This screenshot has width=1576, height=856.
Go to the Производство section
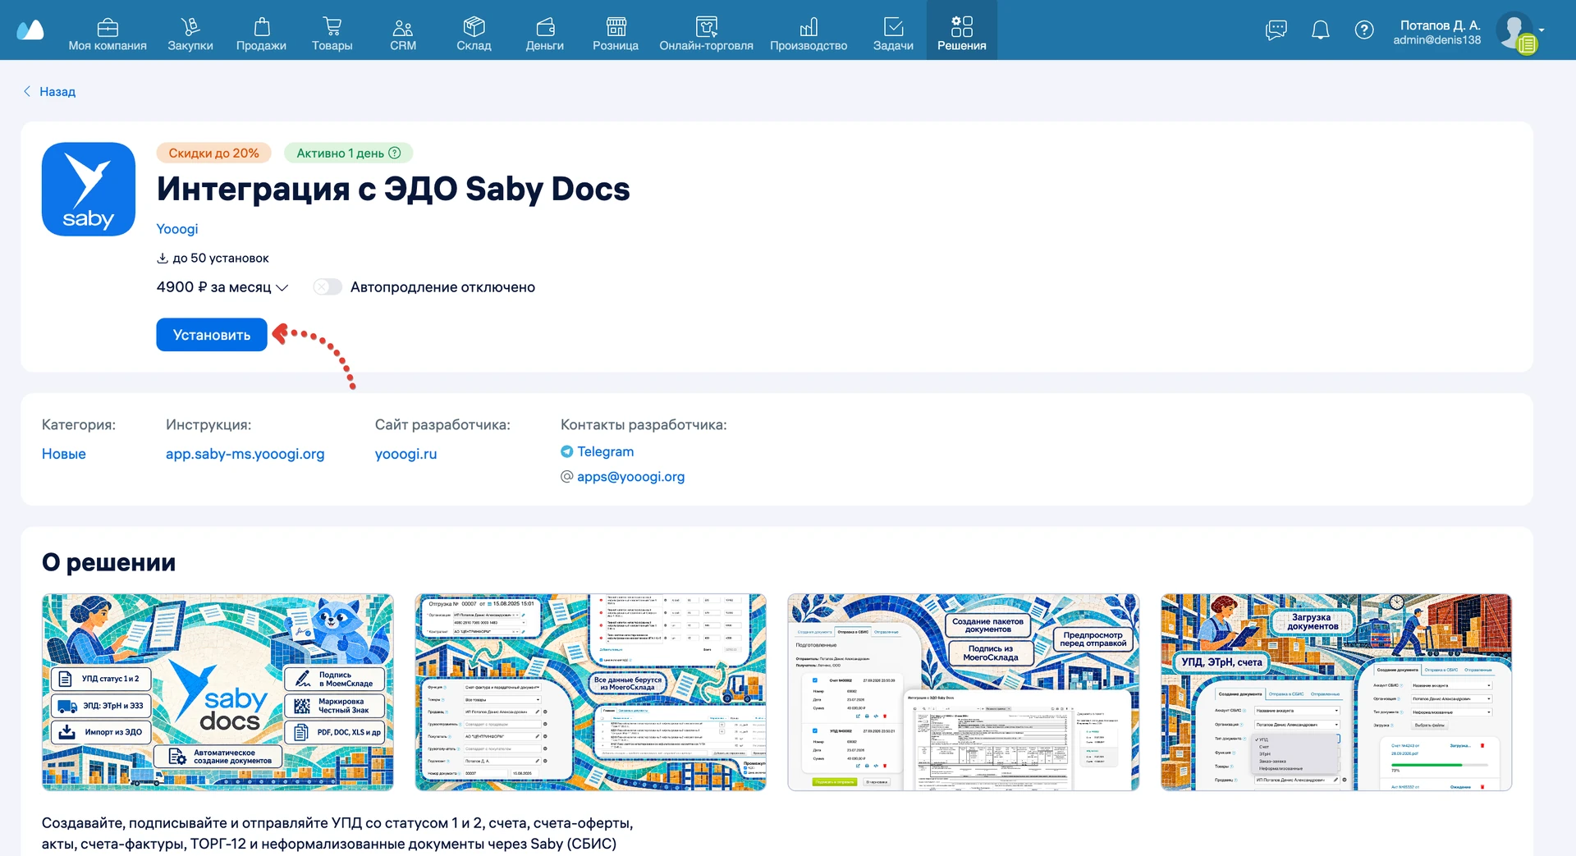[809, 34]
